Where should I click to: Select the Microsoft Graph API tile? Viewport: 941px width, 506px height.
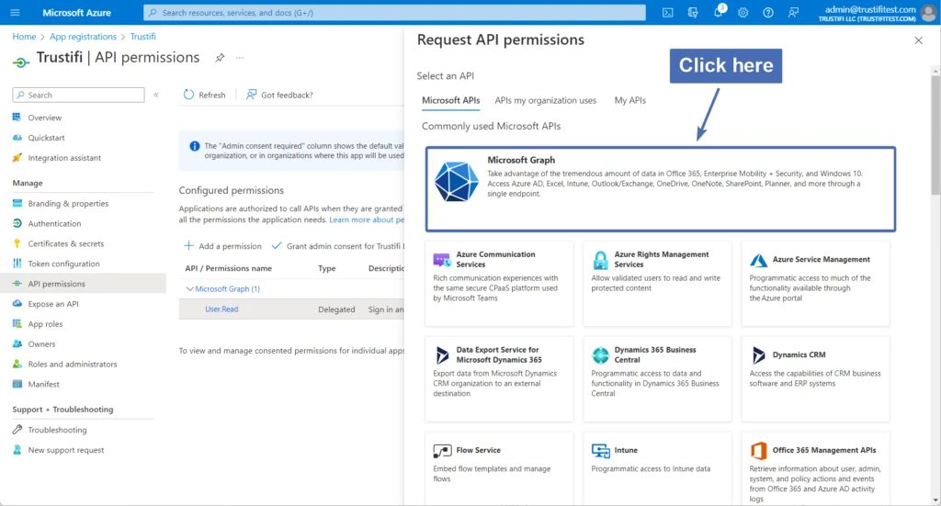pos(660,188)
